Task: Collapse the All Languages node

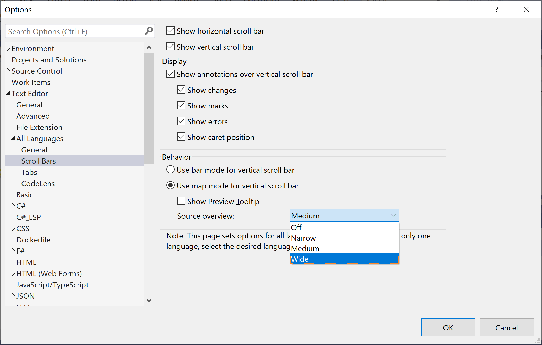Action: pos(13,138)
